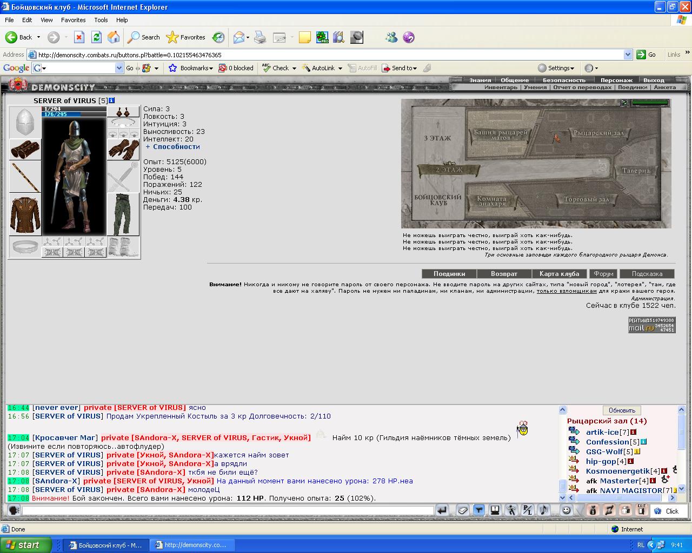Open the Favorites menu in menu bar
692x553 pixels.
click(x=73, y=20)
